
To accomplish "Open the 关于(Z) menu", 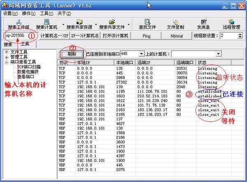I will click(x=64, y=14).
